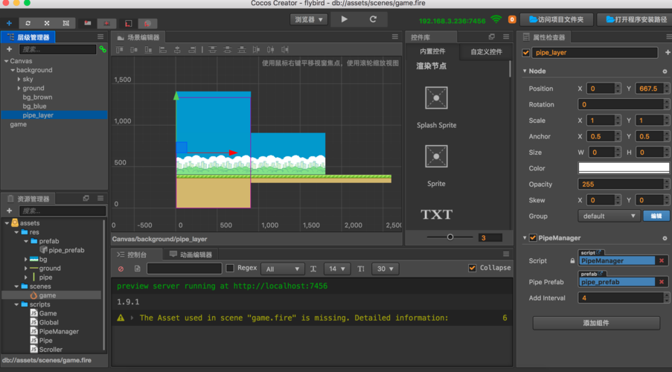Pop out the widget library panel
Image resolution: width=672 pixels, height=372 pixels.
point(492,37)
